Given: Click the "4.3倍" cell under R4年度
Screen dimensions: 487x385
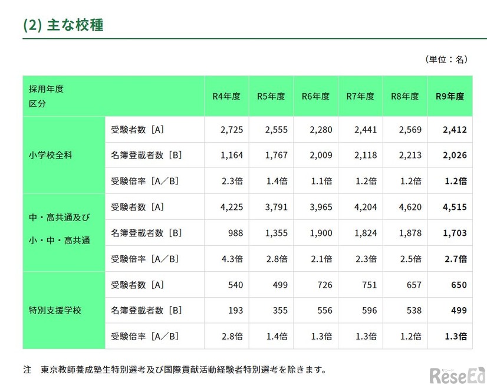Looking at the screenshot, I should coord(232,259).
